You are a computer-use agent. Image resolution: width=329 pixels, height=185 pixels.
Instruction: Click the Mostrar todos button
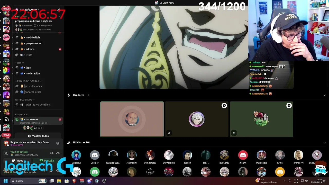coord(38,136)
